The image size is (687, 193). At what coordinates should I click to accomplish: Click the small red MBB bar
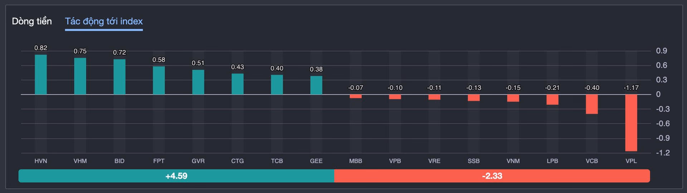coord(356,96)
